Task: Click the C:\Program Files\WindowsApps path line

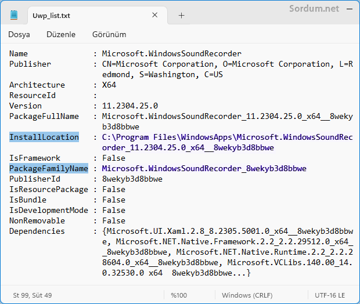Action: click(227, 137)
